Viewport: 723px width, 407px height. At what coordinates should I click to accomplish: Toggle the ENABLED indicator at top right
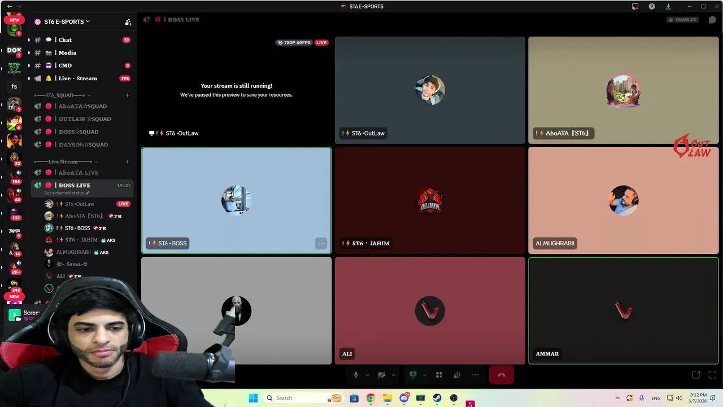point(682,20)
